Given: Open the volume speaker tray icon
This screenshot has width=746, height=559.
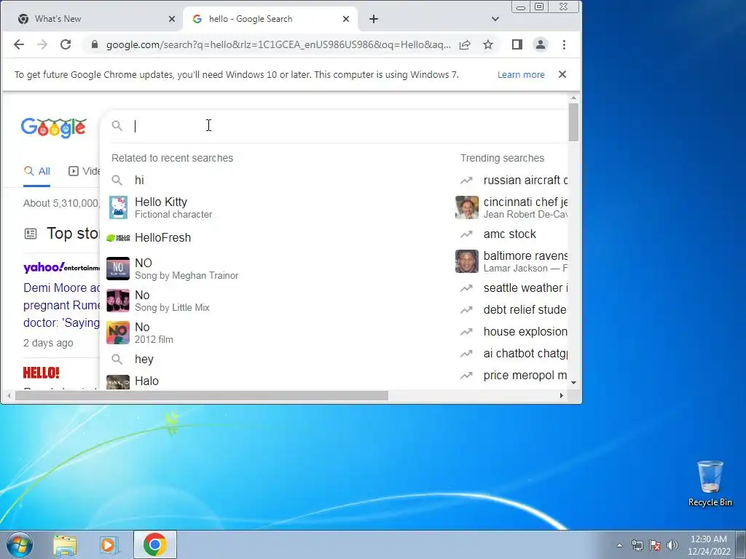Looking at the screenshot, I should coord(672,545).
